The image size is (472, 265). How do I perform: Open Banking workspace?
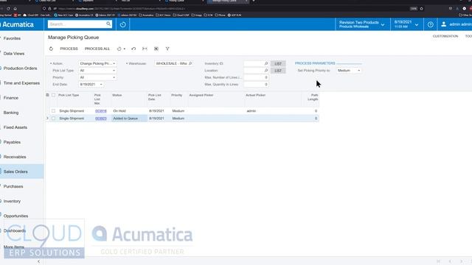[11, 113]
